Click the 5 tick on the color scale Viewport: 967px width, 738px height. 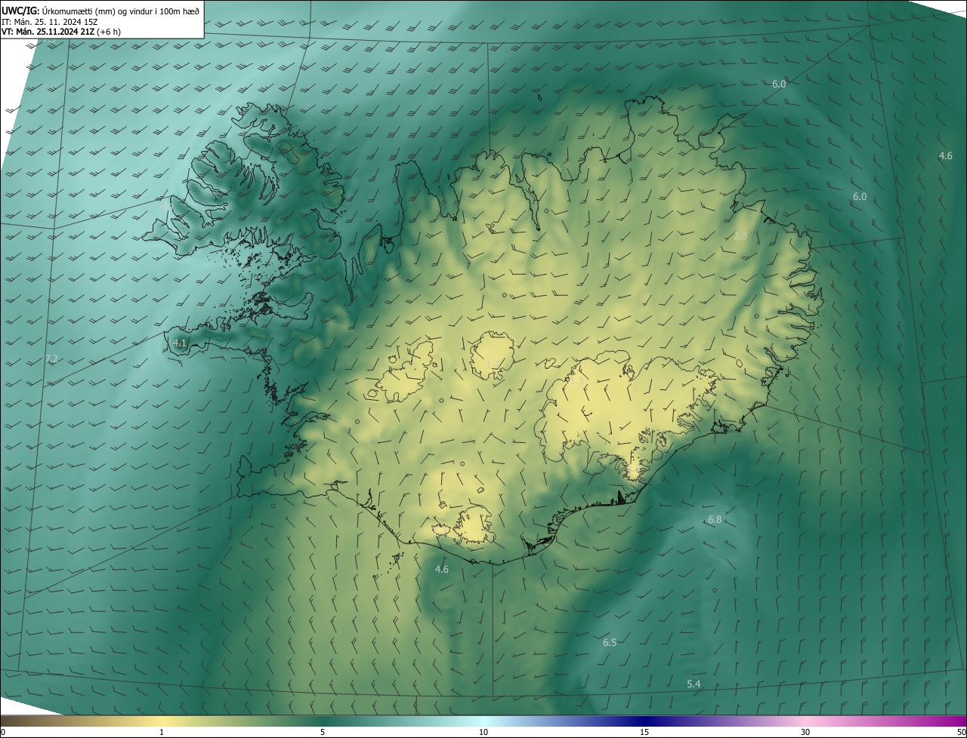coord(323,732)
